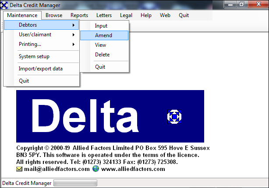The image size is (269, 188).
Task: Open the Maintenance menu
Action: coord(22,15)
